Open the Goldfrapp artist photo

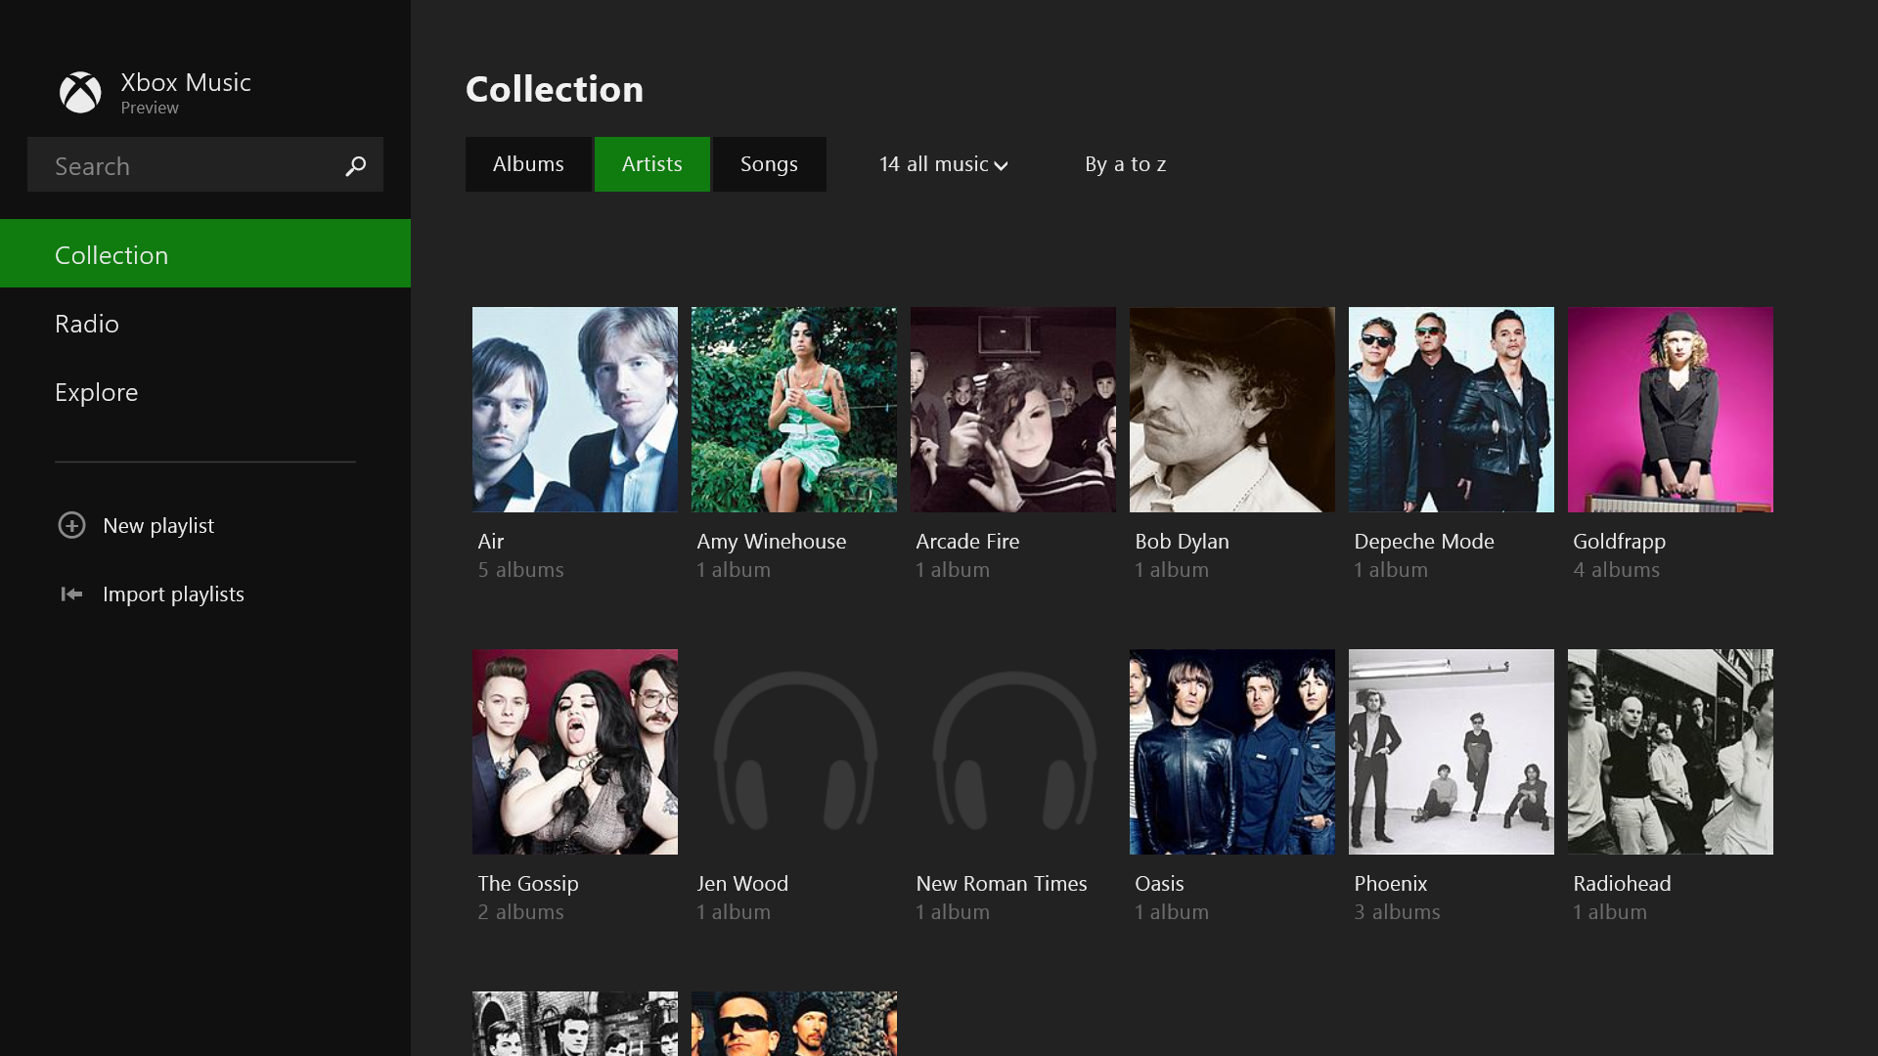[1671, 410]
